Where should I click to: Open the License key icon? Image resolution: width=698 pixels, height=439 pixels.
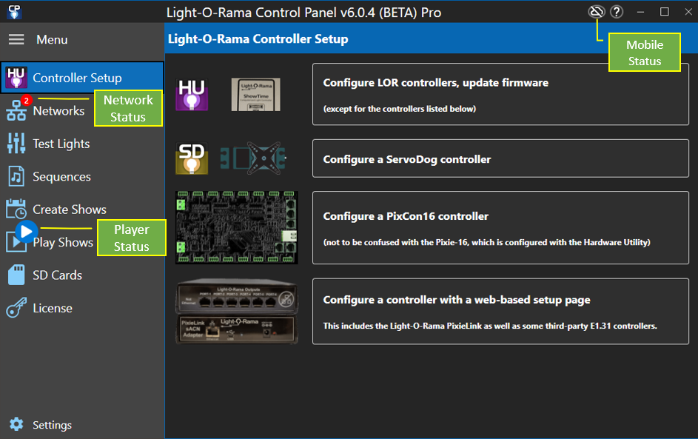pos(16,308)
